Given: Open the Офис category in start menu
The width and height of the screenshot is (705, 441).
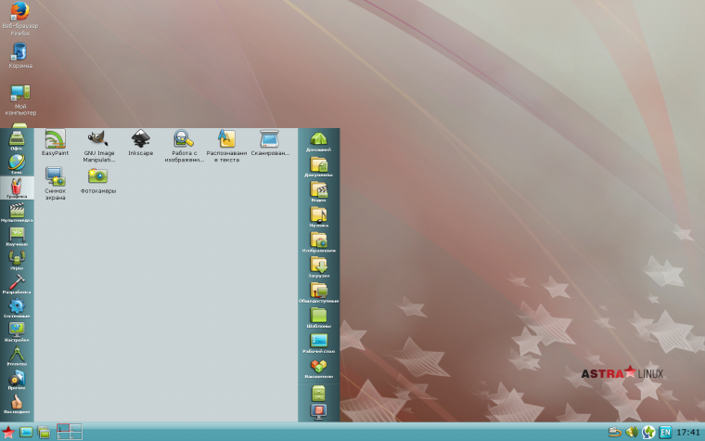Looking at the screenshot, I should click(17, 140).
